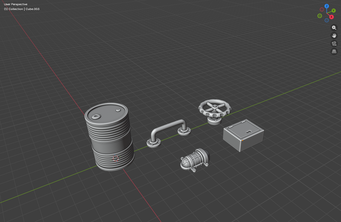Click the orange origin dot on the box
Image resolution: width=341 pixels, height=222 pixels.
click(243, 140)
